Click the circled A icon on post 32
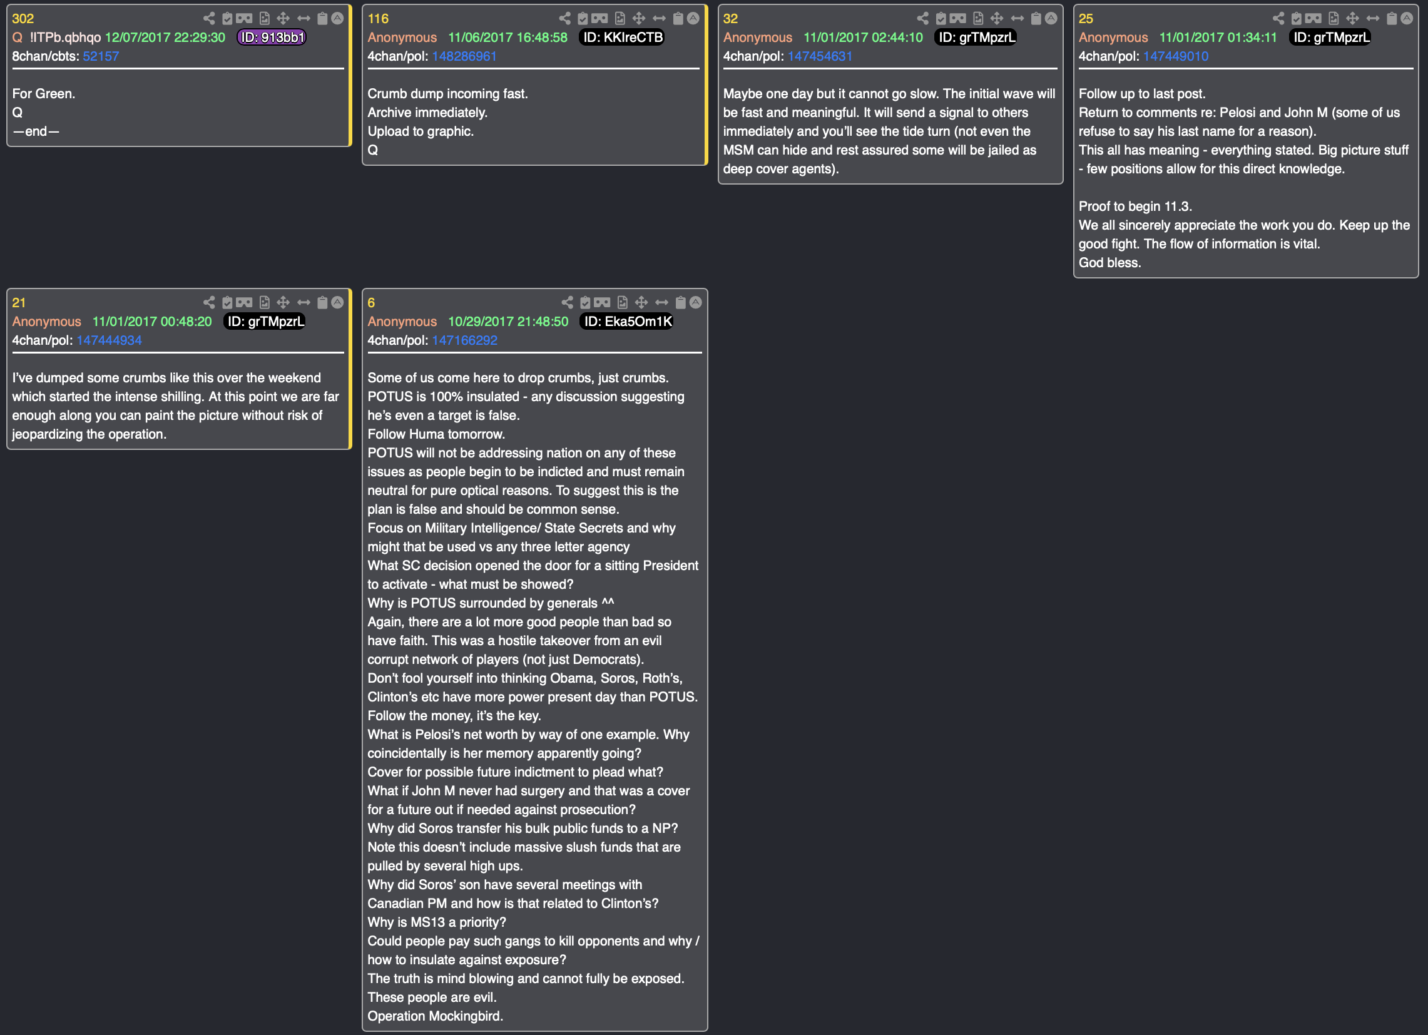Screen dimensions: 1428x1035 (1051, 18)
